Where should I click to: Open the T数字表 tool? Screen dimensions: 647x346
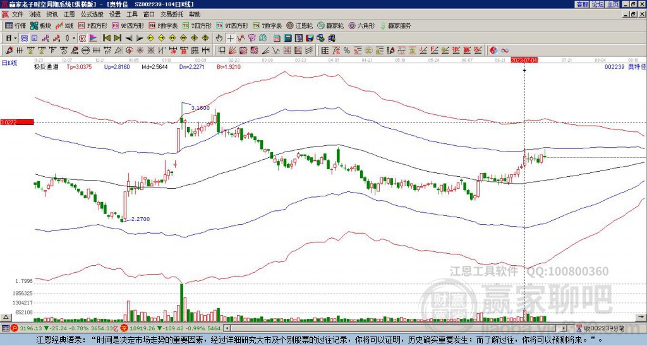pos(267,25)
